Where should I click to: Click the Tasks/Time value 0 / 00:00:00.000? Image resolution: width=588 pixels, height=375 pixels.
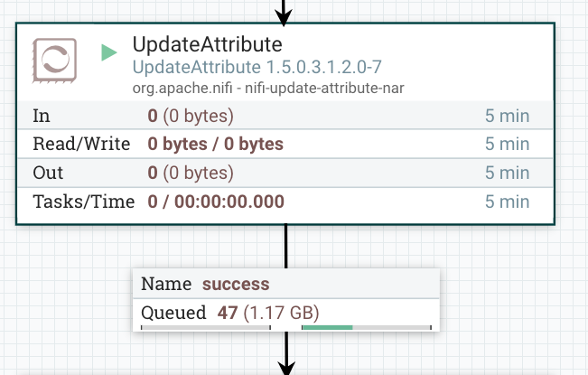pyautogui.click(x=216, y=202)
